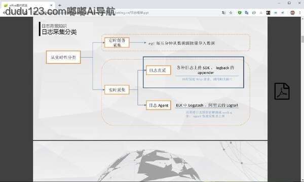Select the 从实时性分类 box in the slide

coord(63,57)
